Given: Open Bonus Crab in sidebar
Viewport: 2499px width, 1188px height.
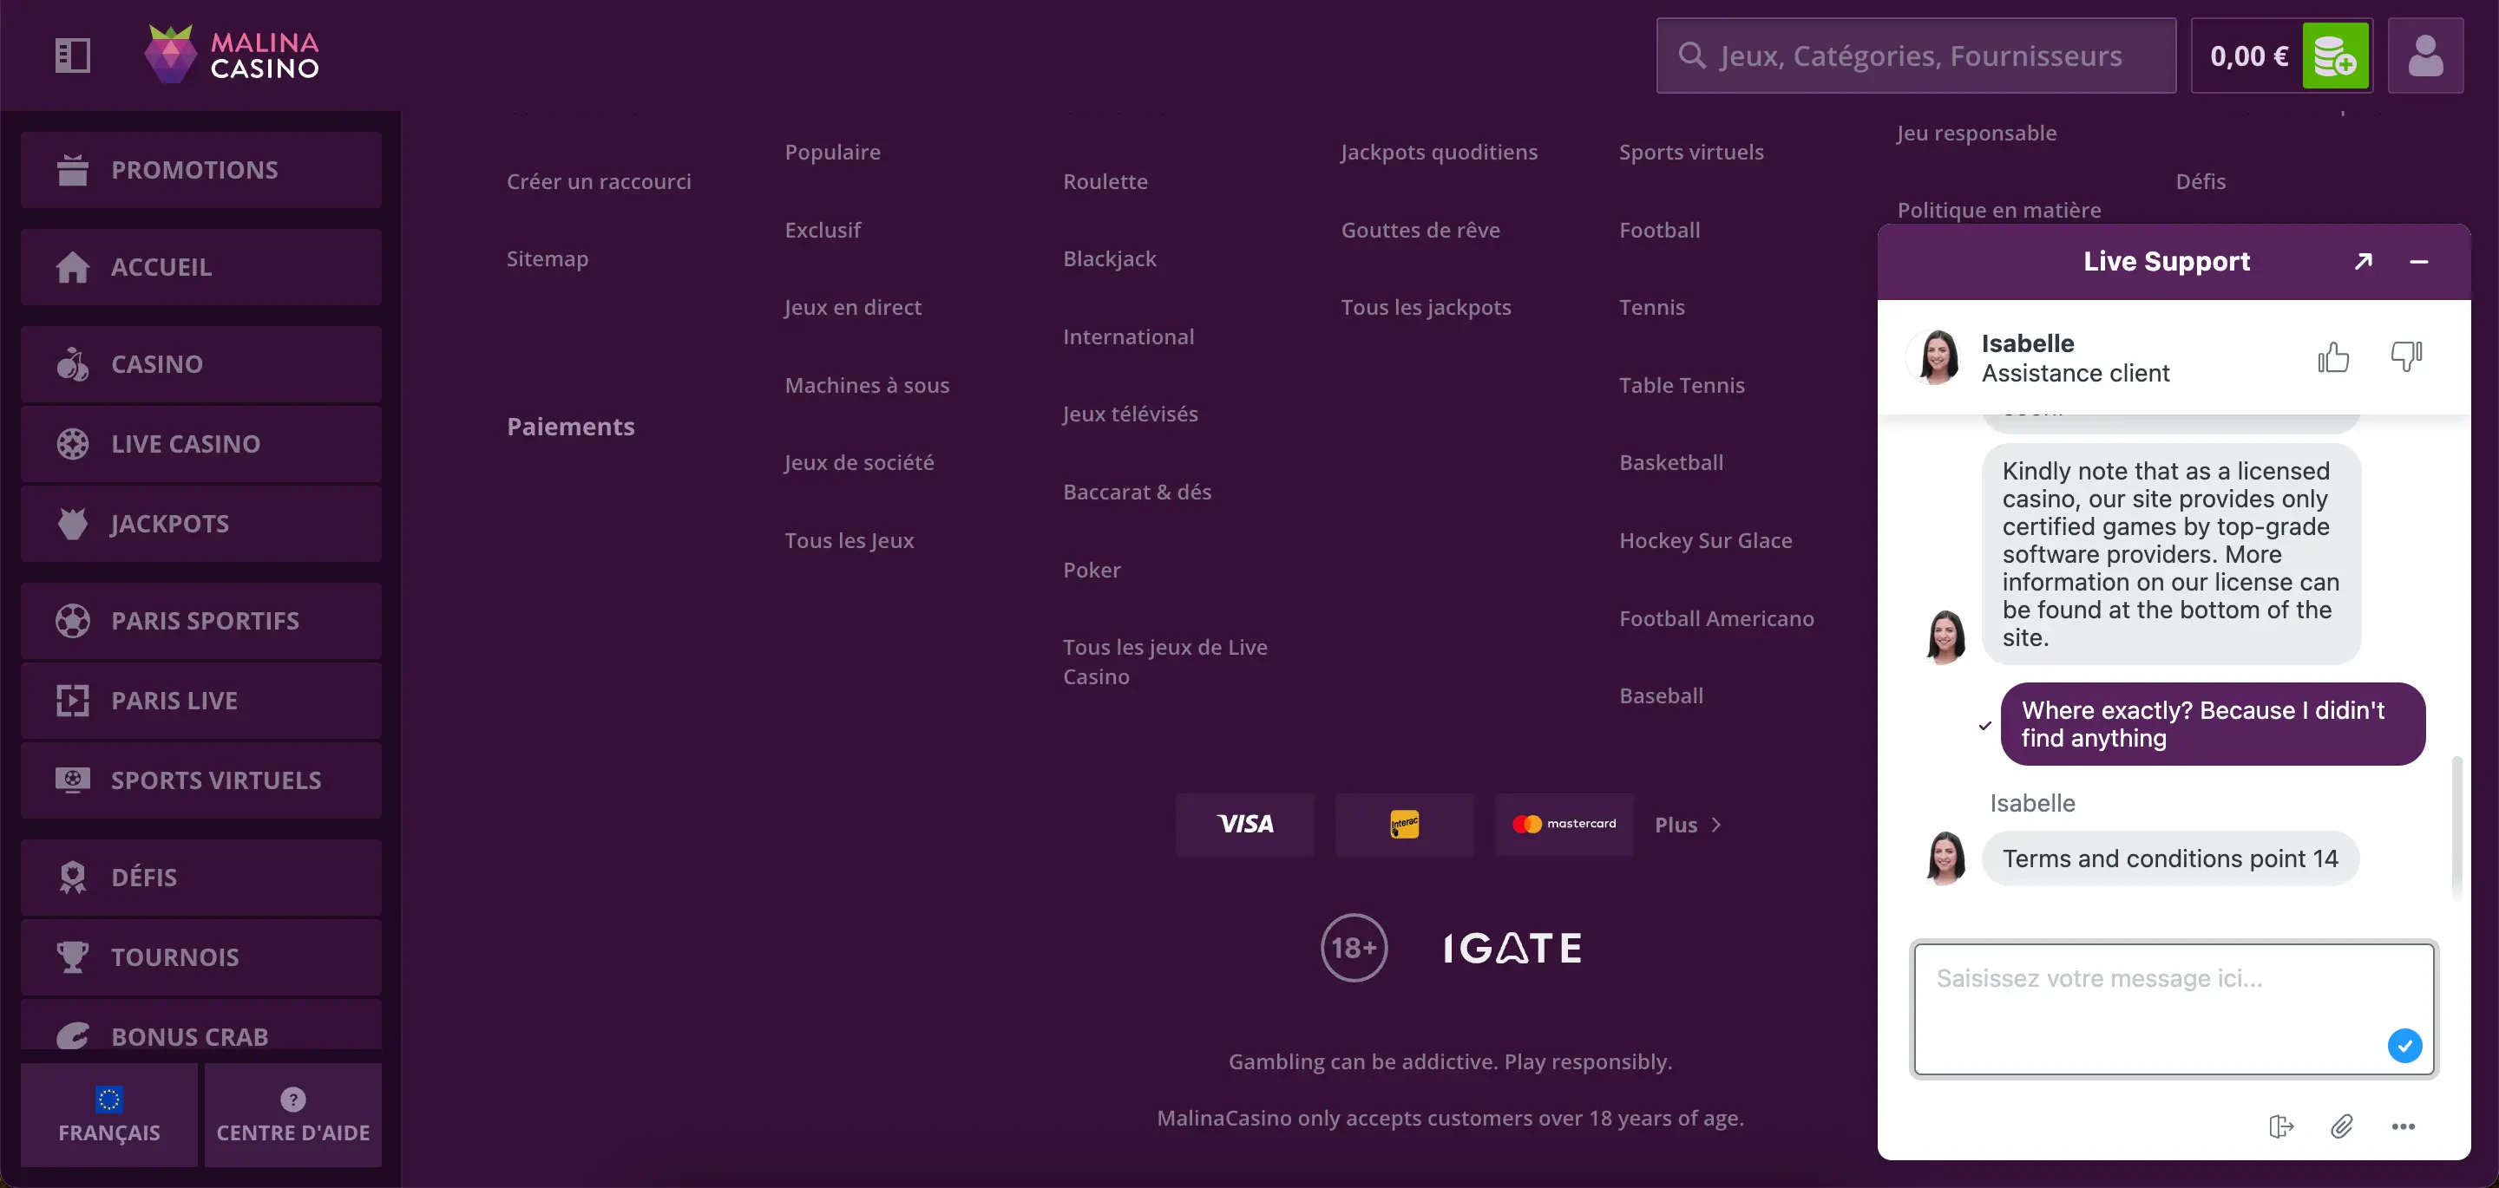Looking at the screenshot, I should tap(200, 1025).
